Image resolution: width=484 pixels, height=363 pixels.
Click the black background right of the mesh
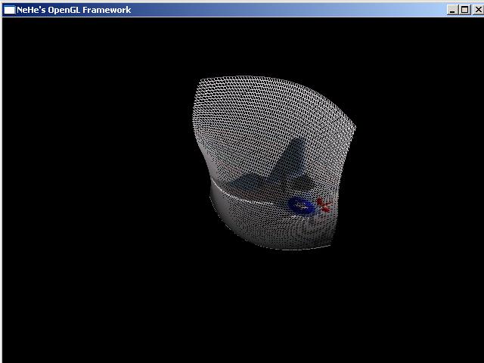[x=423, y=181]
